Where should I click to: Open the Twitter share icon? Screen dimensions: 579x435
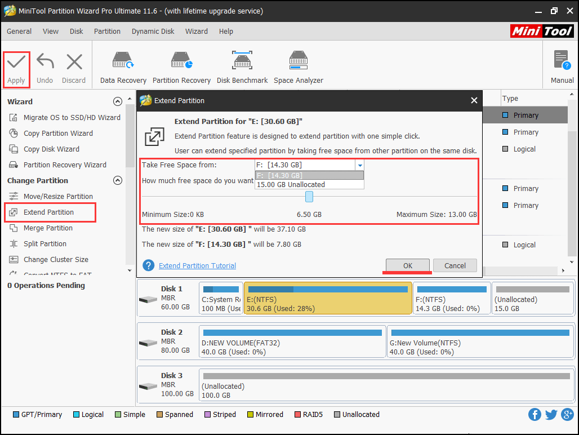tap(551, 414)
